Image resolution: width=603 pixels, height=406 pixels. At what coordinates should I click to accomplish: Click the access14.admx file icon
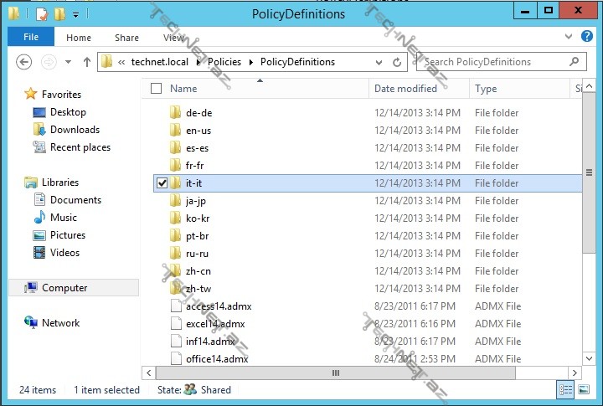tap(176, 306)
